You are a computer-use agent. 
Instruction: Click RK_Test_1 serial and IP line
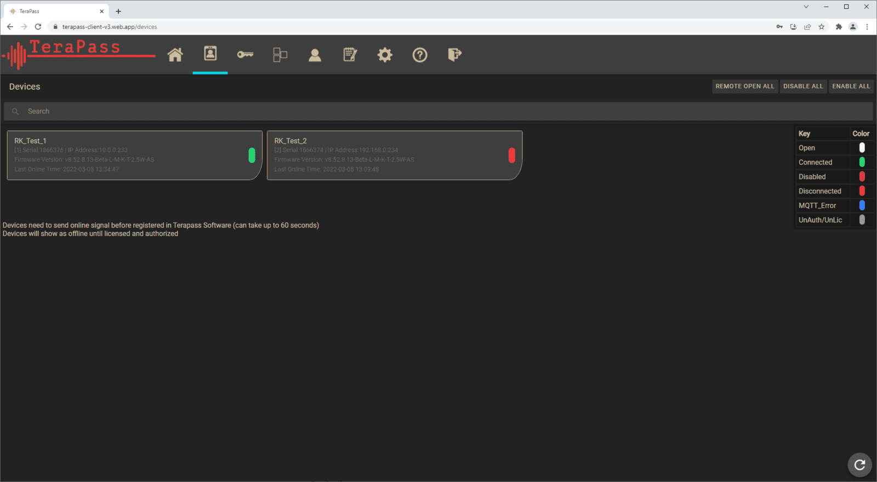tap(71, 150)
